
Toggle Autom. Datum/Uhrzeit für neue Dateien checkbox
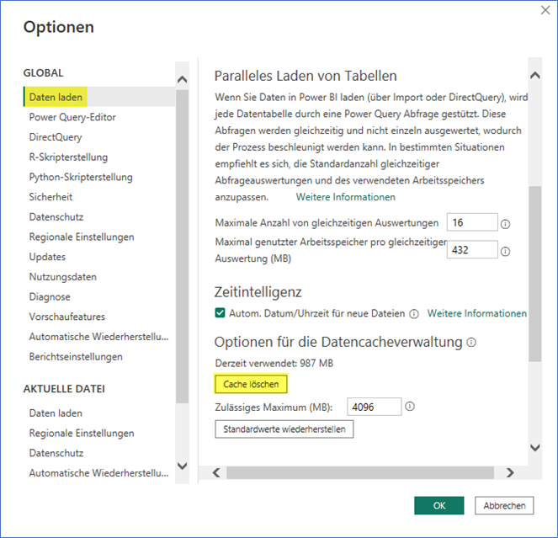click(220, 314)
